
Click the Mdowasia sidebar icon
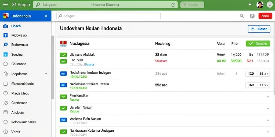[6, 36]
